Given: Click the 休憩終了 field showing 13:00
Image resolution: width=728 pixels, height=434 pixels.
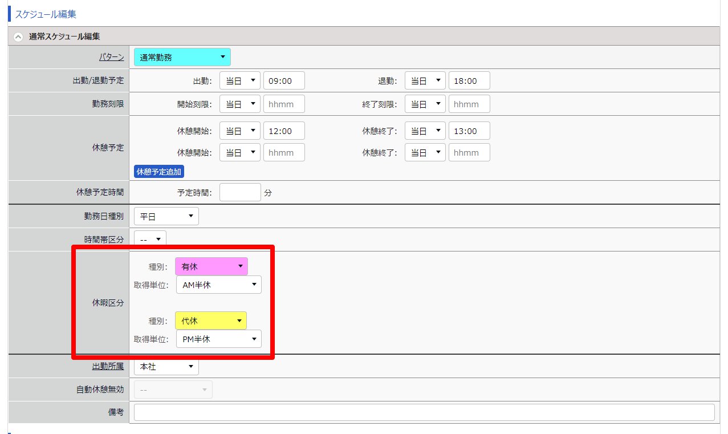Looking at the screenshot, I should [x=469, y=131].
